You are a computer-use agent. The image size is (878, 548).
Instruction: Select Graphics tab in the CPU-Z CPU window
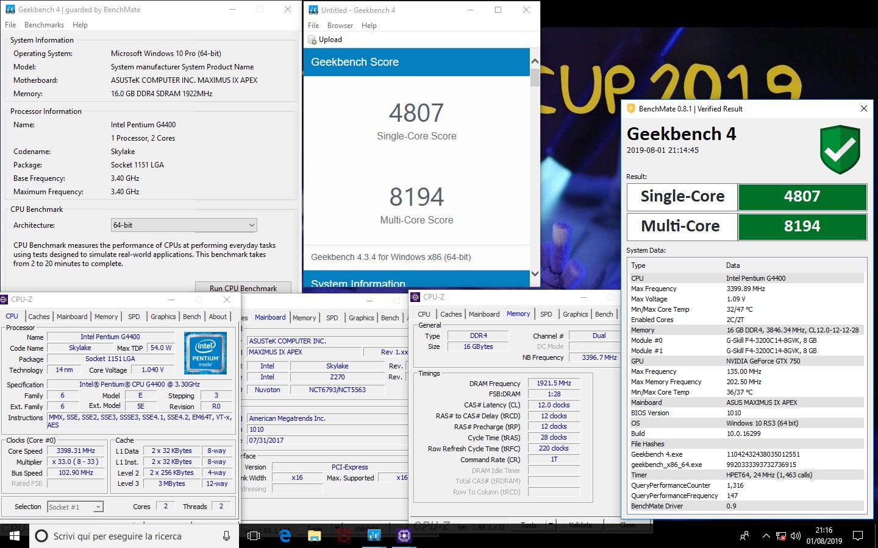[163, 317]
